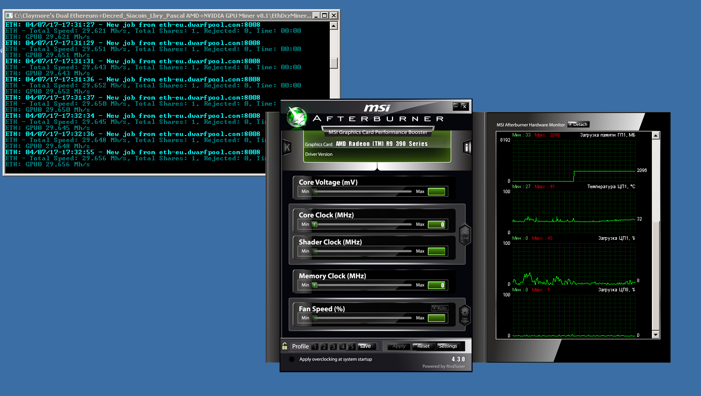Screen dimensions: 701x396
Task: Click the '4.3.0' version number
Action: pos(458,359)
